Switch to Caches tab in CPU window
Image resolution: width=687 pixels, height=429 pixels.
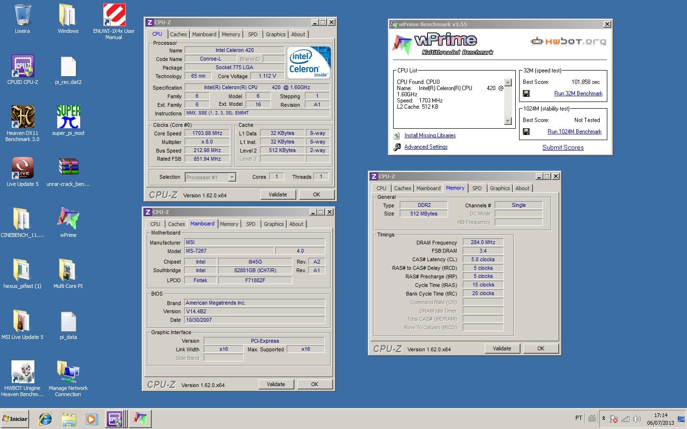(178, 34)
